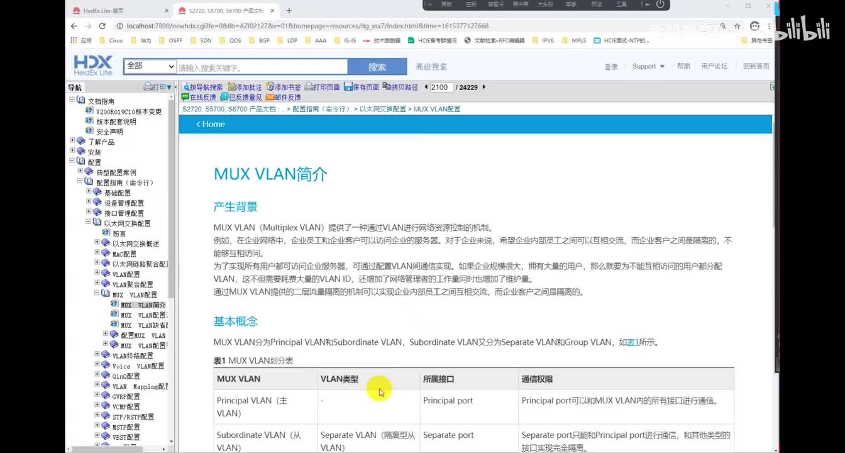
Task: Expand the 安装 tree node
Action: coord(72,151)
